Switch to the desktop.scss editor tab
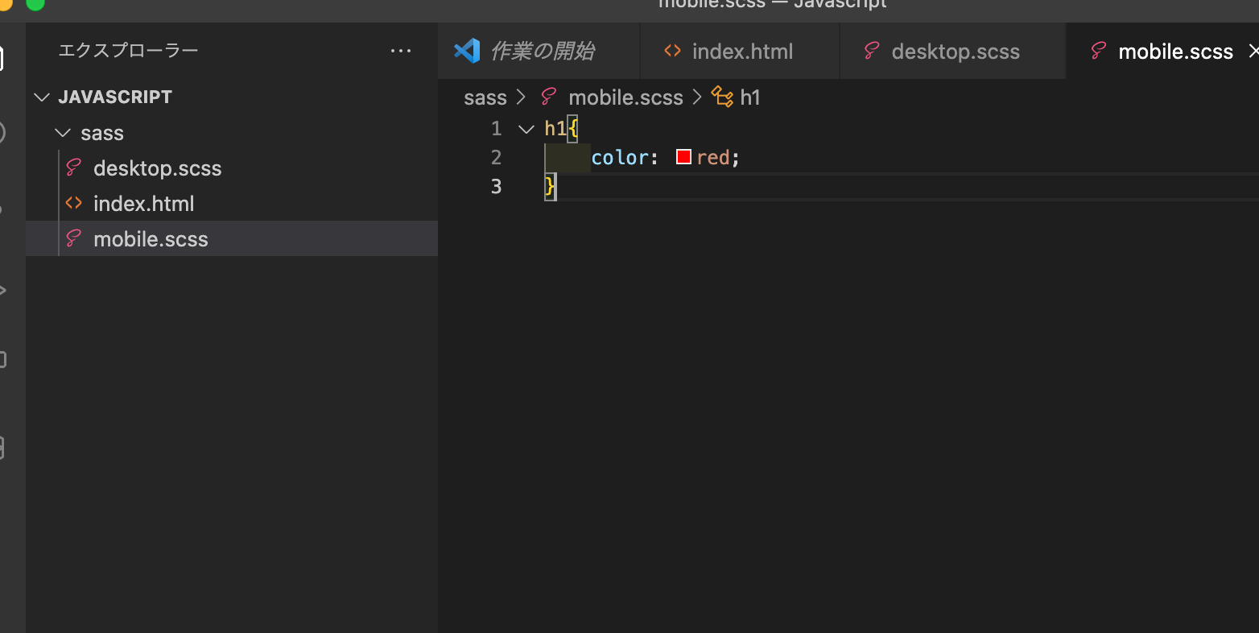This screenshot has height=633, width=1259. 955,52
